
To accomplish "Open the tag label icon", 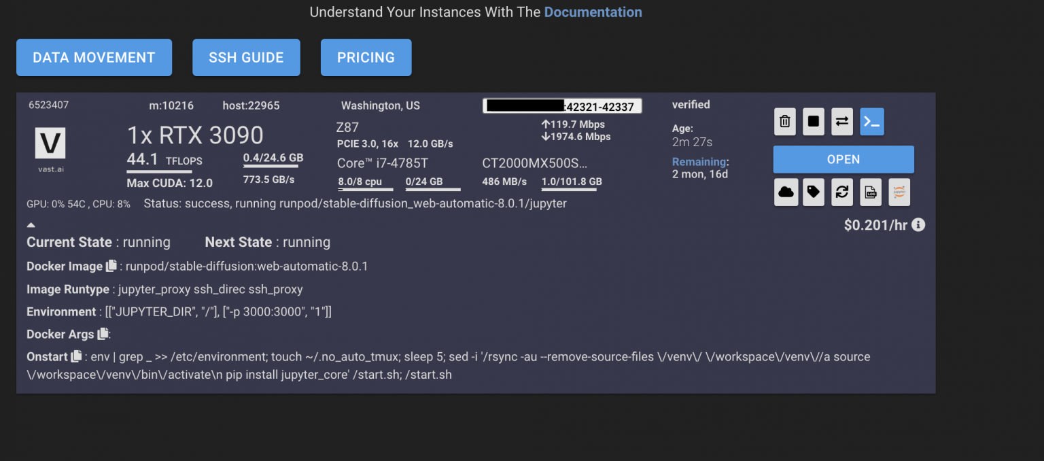I will tap(813, 192).
